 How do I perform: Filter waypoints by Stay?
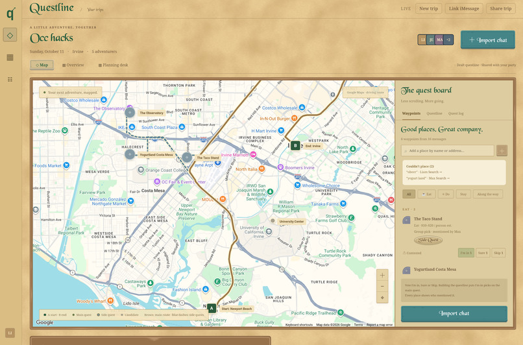pyautogui.click(x=463, y=194)
